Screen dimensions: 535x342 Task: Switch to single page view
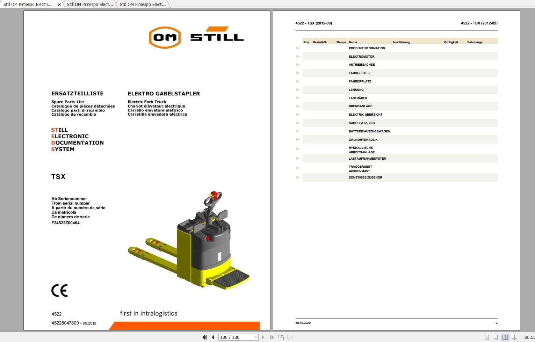pyautogui.click(x=487, y=337)
